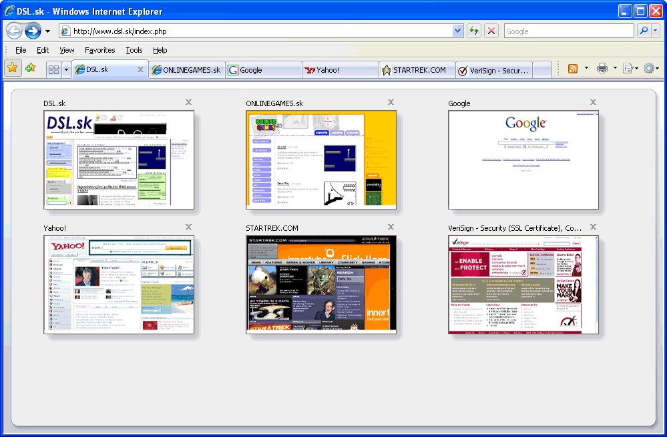Click the RSS feeds icon

(573, 69)
